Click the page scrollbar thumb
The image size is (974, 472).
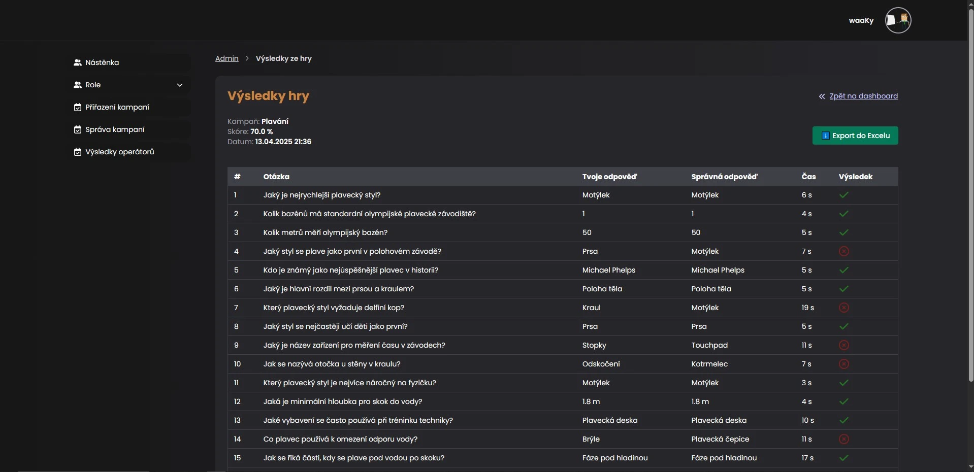971,195
